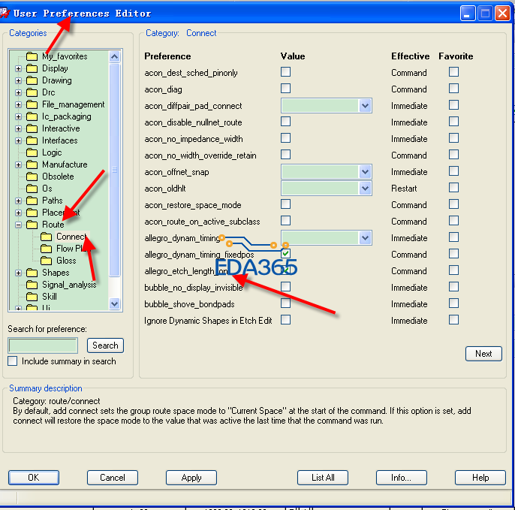Viewport: 515px width, 510px height.
Task: Click the Apply button
Action: click(x=191, y=478)
